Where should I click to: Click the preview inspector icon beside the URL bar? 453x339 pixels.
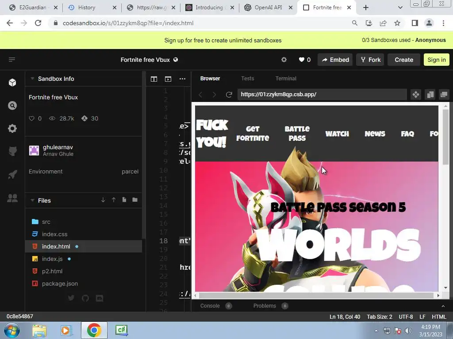(416, 94)
